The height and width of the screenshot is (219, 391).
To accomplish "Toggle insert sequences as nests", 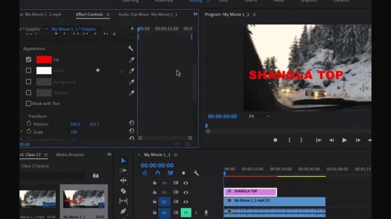I will [x=145, y=173].
